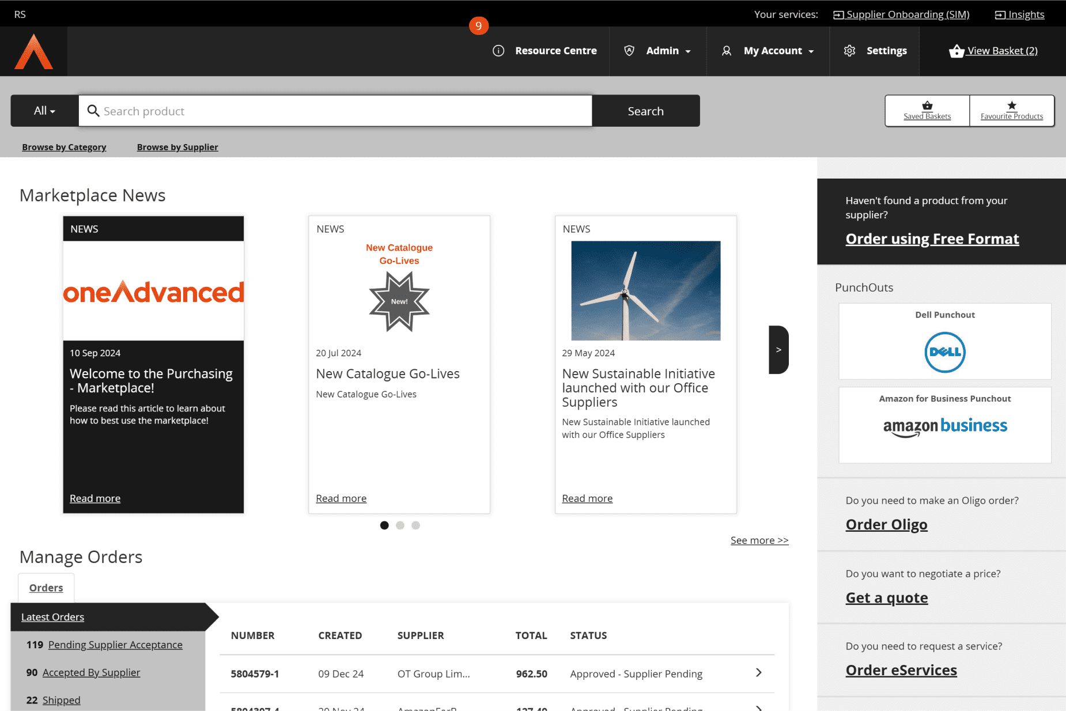Select the Amazon for Business punchout
1066x711 pixels.
pos(944,426)
